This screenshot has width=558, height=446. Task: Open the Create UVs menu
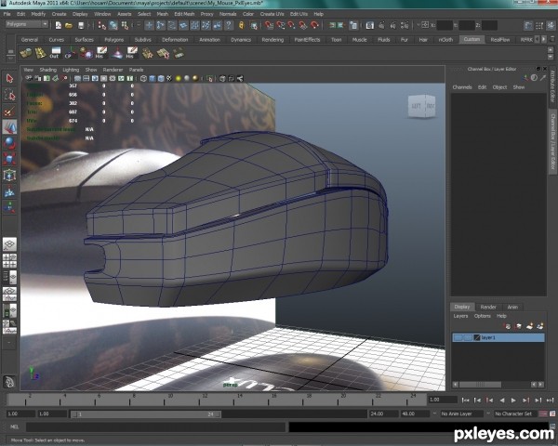pos(272,14)
